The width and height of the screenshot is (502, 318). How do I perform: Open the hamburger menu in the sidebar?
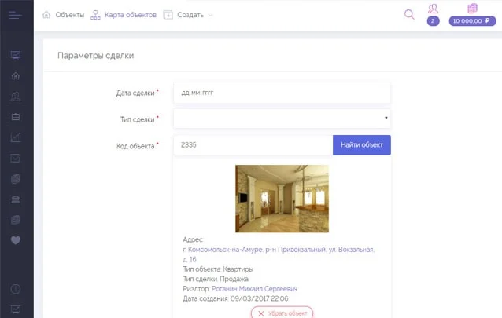click(16, 15)
